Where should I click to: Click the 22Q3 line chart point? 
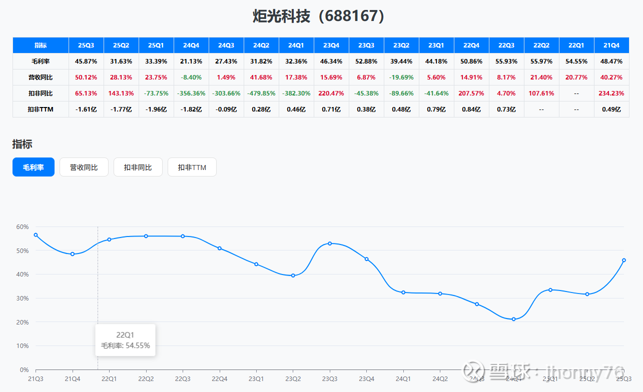coord(183,236)
